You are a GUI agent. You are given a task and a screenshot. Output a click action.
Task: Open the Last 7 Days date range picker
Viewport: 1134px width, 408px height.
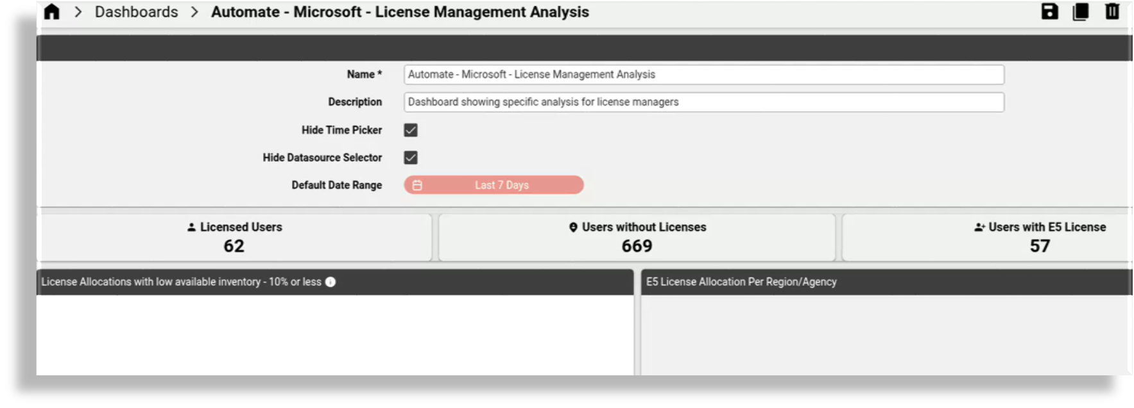pyautogui.click(x=494, y=185)
